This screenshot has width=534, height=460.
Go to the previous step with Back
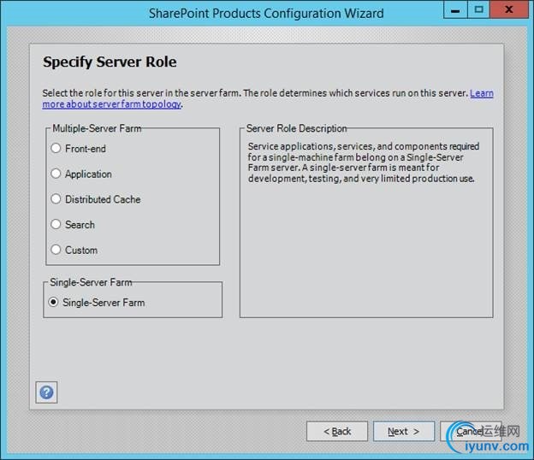[x=337, y=431]
